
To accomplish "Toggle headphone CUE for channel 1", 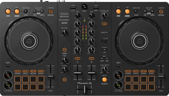I will (77, 59).
